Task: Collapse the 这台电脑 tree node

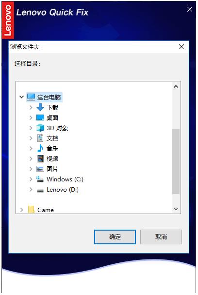Action: [22, 97]
